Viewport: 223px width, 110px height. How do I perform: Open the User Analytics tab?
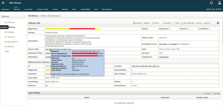pyautogui.click(x=107, y=9)
